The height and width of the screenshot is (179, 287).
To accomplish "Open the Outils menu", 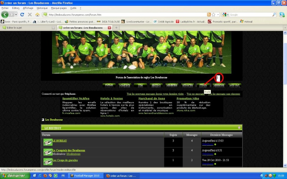I will click(x=73, y=8).
